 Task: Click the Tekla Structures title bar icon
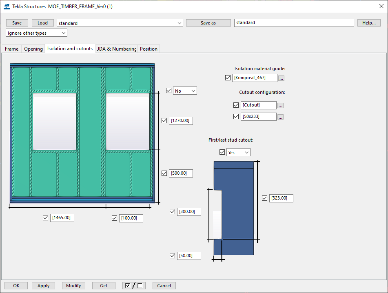click(x=7, y=7)
